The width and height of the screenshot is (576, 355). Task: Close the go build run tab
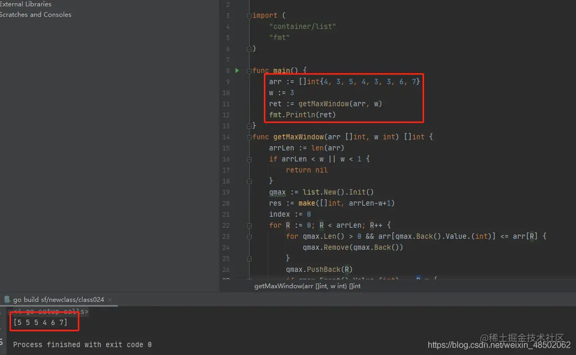click(x=109, y=300)
